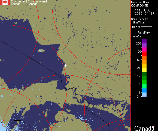Click the small island in the large lake
158x131 pixels.
coord(41,50)
